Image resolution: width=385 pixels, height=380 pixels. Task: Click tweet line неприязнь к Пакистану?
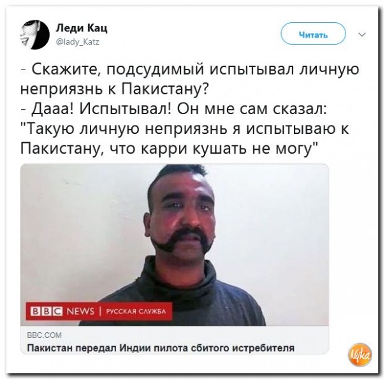115,89
